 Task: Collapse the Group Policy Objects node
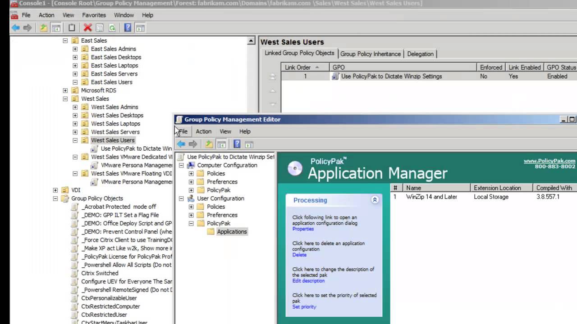click(x=55, y=198)
